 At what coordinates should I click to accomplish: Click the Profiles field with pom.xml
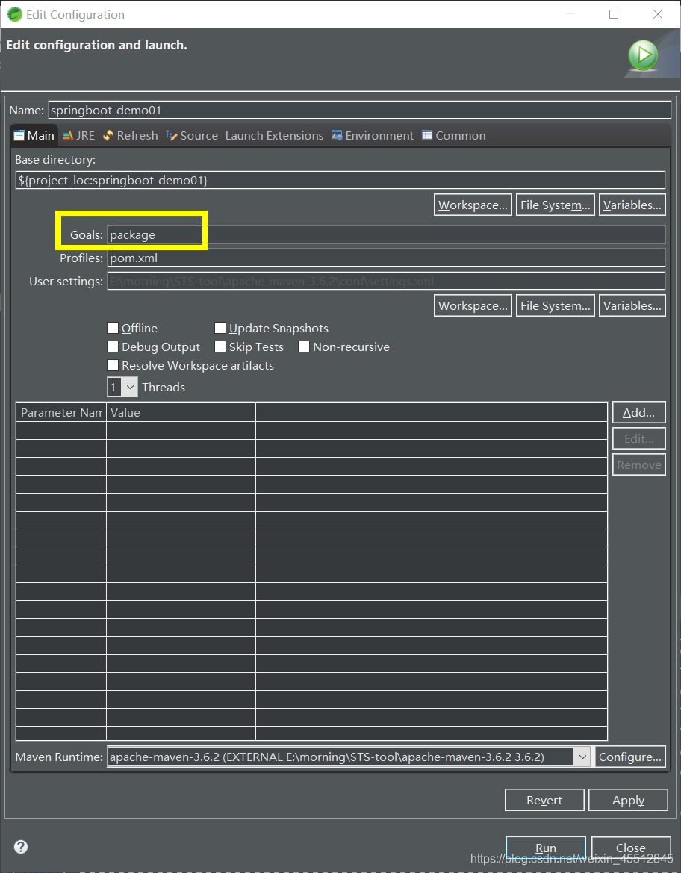click(x=386, y=258)
